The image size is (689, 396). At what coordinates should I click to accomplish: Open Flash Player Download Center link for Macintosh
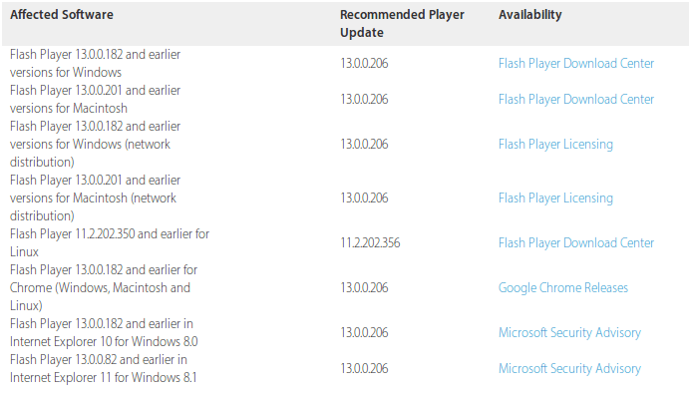pos(576,100)
